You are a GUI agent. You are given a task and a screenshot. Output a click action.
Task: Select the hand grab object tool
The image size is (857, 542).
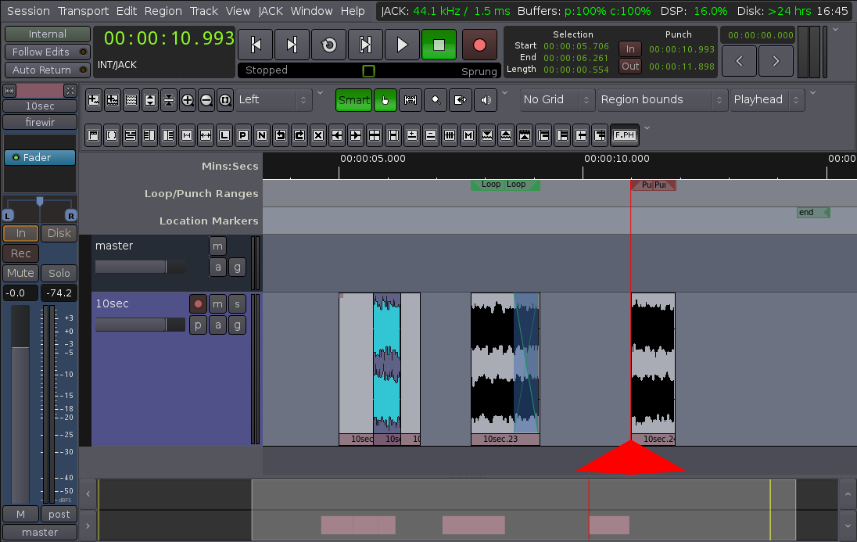tap(385, 100)
